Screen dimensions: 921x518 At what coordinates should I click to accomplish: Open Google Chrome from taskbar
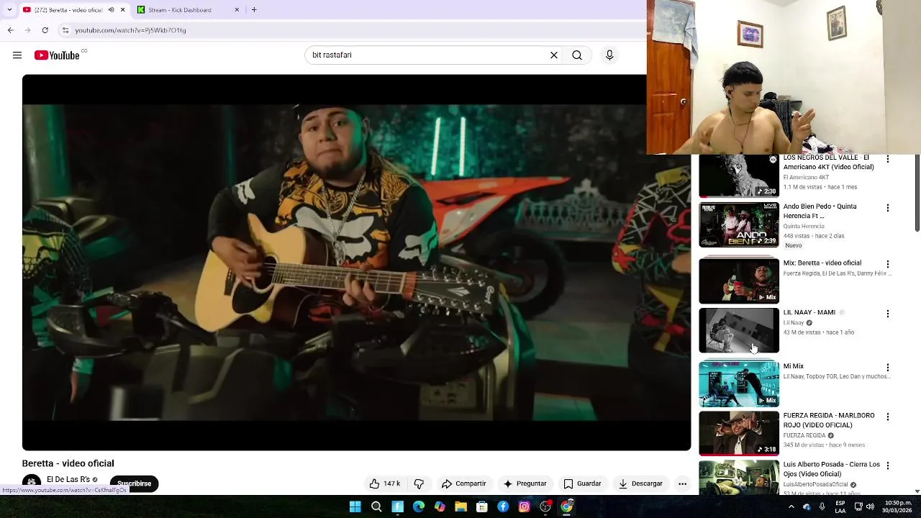567,507
